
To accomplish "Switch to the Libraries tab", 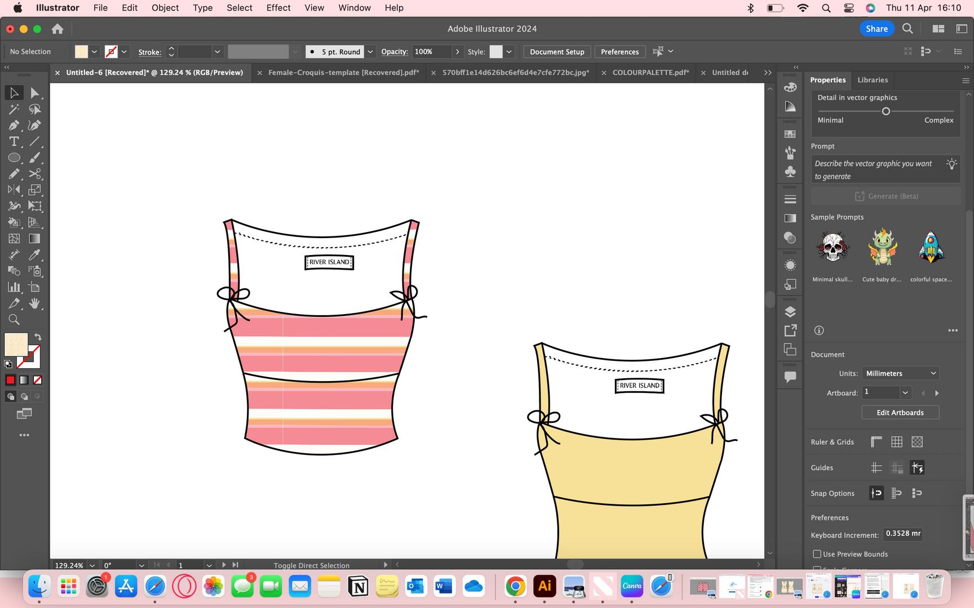I will (x=872, y=80).
